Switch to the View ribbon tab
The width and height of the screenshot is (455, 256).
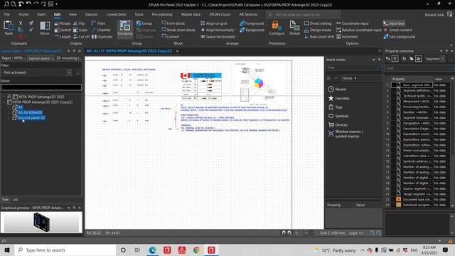[73, 14]
